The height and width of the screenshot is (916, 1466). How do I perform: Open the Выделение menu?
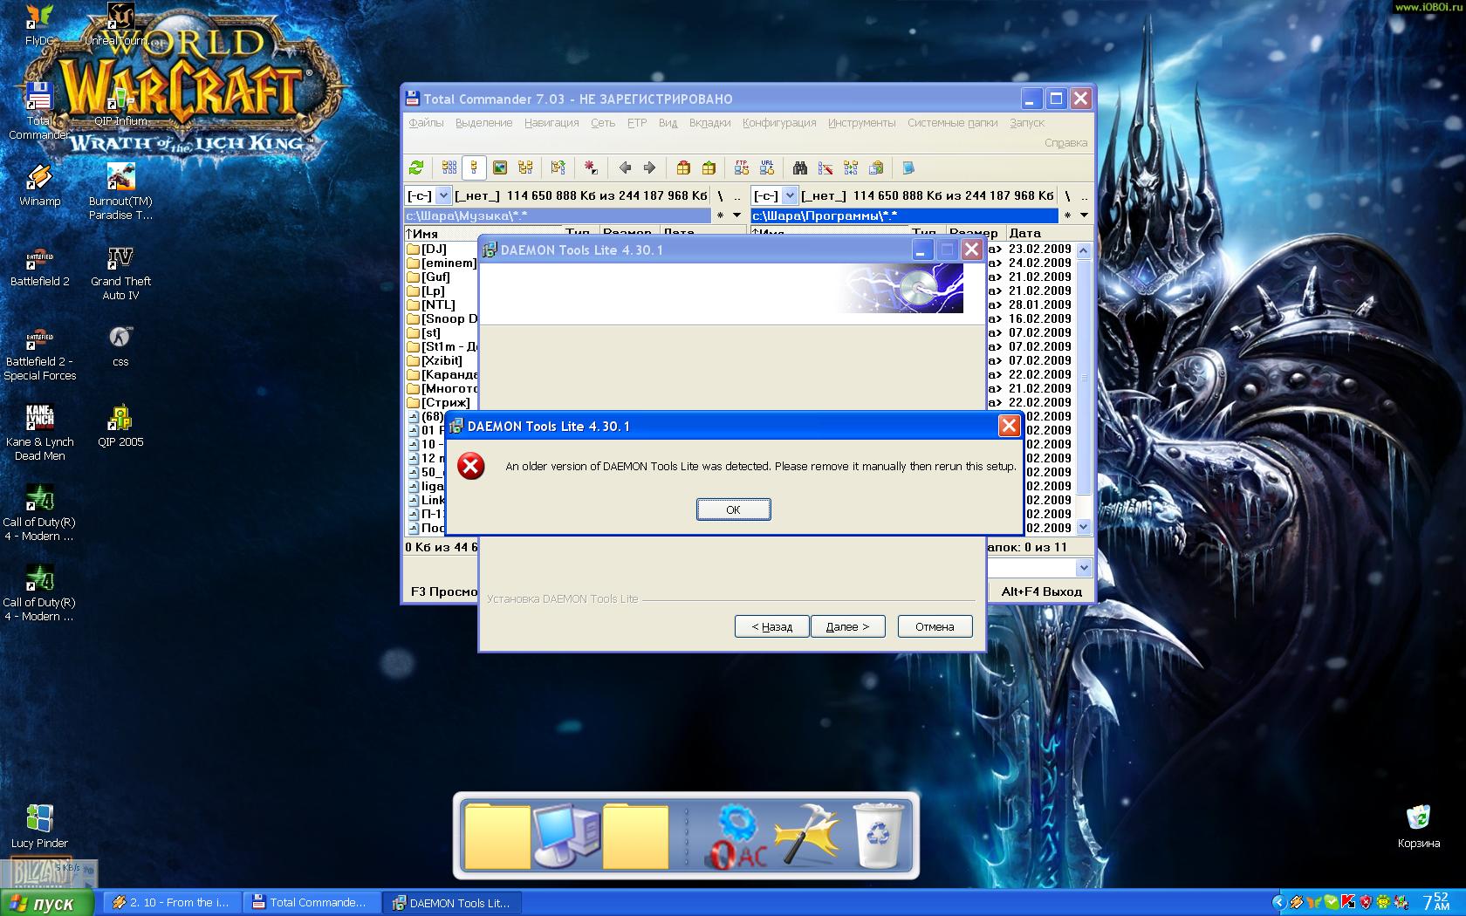click(483, 123)
